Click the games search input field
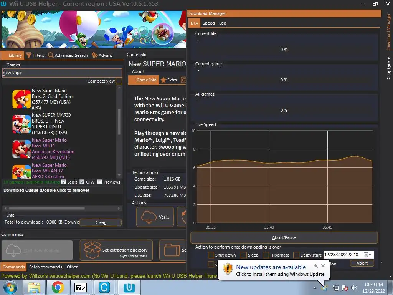This screenshot has width=393, height=295. (x=62, y=73)
